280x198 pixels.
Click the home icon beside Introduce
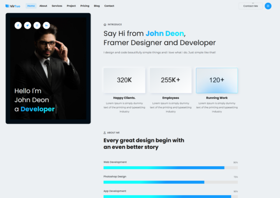tap(105, 24)
